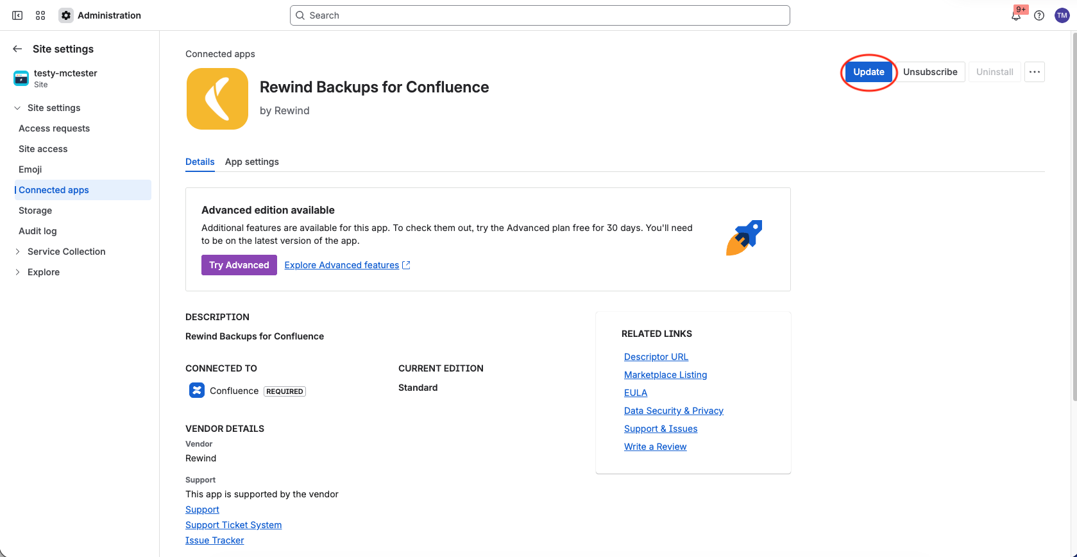Open the Issue Tracker link
The height and width of the screenshot is (557, 1077).
click(x=215, y=540)
